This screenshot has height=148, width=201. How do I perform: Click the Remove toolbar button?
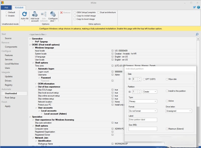click(65, 13)
